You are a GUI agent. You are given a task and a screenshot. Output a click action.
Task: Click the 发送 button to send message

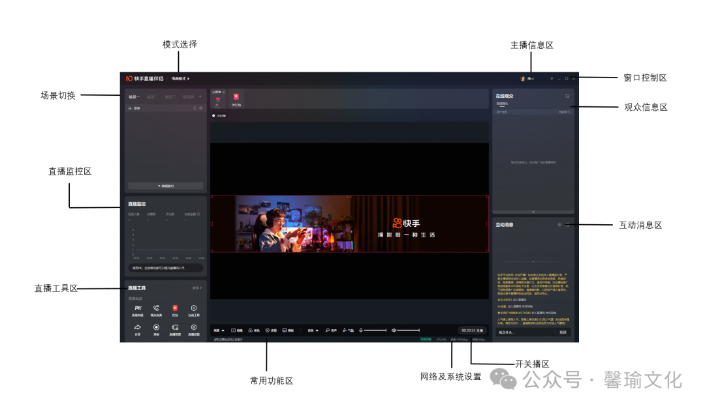click(562, 332)
